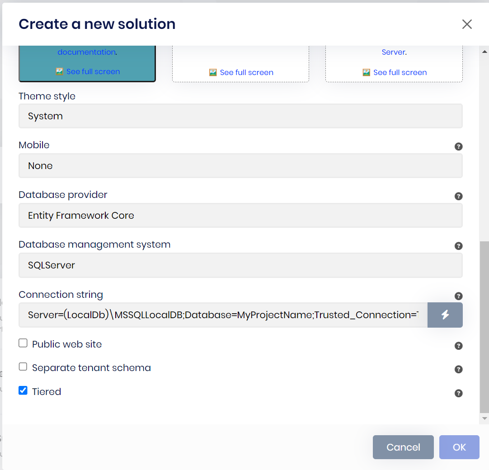
Task: Click help icon for Database management system
Action: tap(458, 246)
